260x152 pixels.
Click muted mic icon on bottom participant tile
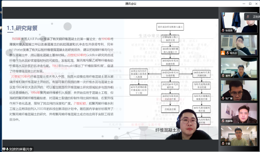pos(223,144)
